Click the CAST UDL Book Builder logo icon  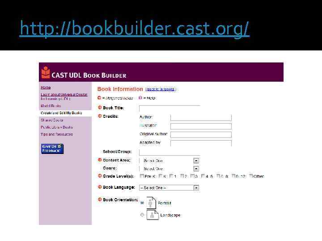46,72
